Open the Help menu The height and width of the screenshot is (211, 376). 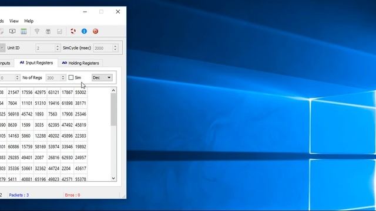(x=29, y=21)
